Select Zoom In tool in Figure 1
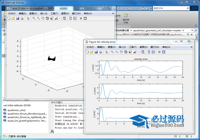The width and height of the screenshot is (200, 140). [34, 18]
